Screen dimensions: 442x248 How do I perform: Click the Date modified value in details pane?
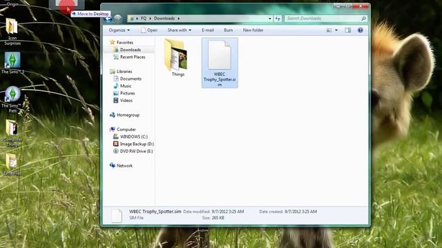coord(228,211)
